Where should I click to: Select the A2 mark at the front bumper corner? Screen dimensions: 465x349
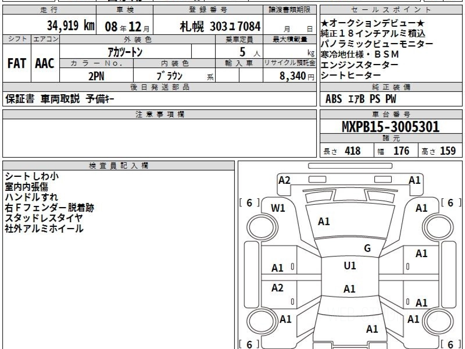284,180
